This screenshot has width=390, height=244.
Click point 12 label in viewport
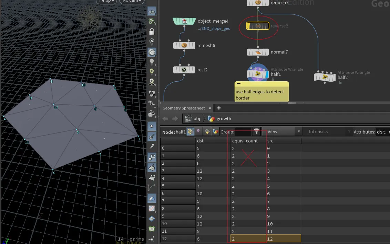tap(56, 107)
